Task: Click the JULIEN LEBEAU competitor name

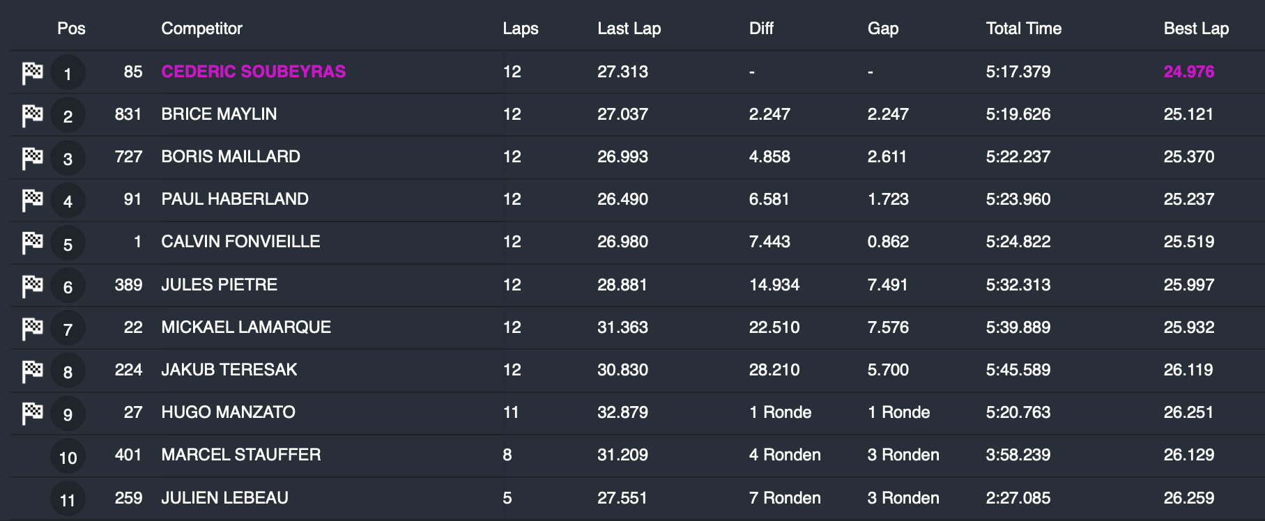Action: click(x=224, y=498)
